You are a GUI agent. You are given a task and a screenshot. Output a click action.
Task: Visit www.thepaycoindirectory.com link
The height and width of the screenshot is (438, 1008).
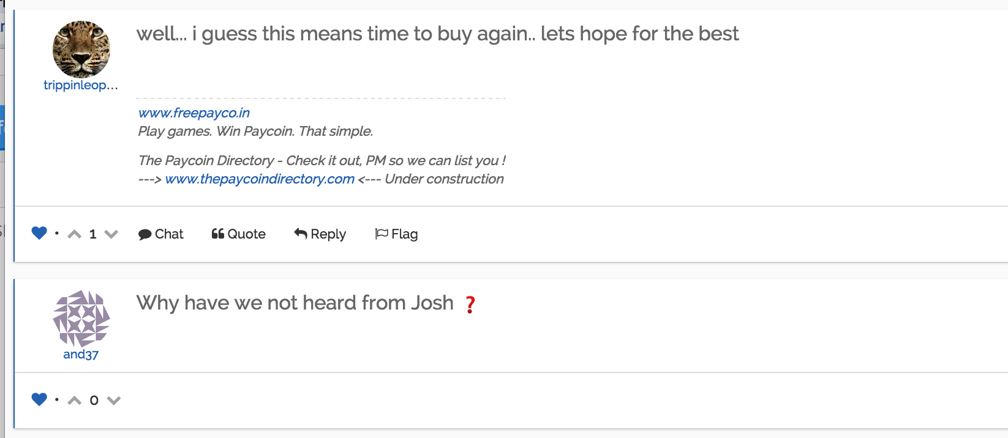(260, 179)
